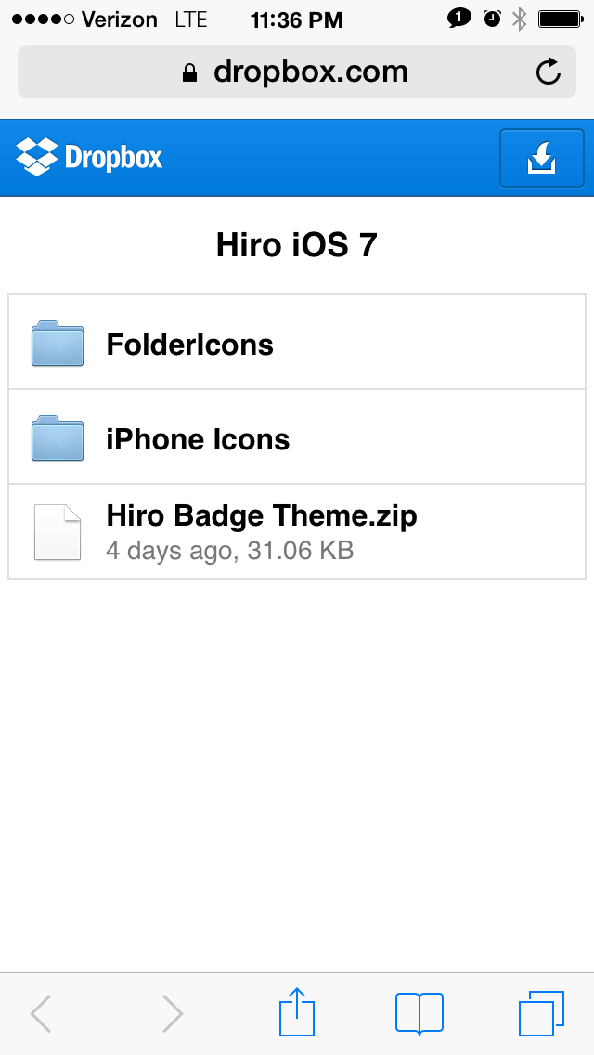Tap the dropbox.com address bar
The image size is (594, 1055).
coord(297,72)
